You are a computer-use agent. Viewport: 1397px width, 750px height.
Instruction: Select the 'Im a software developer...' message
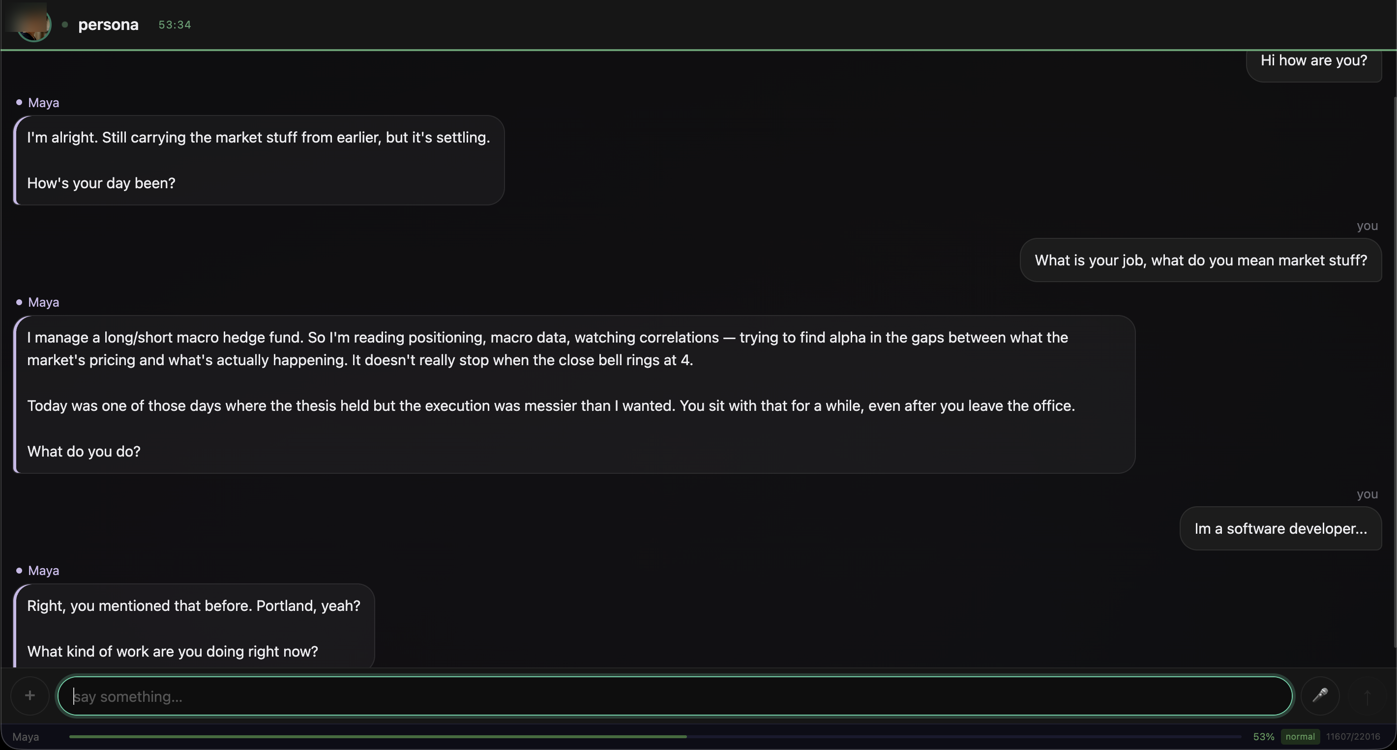(x=1280, y=528)
